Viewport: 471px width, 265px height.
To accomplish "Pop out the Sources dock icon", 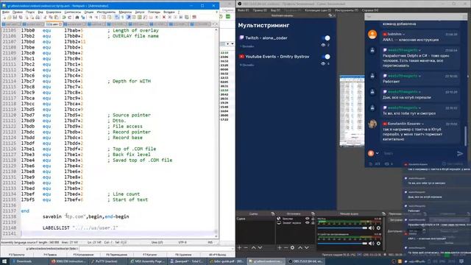I will click(313, 213).
